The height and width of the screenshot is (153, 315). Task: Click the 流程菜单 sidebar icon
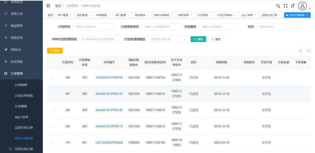[x=6, y=37]
